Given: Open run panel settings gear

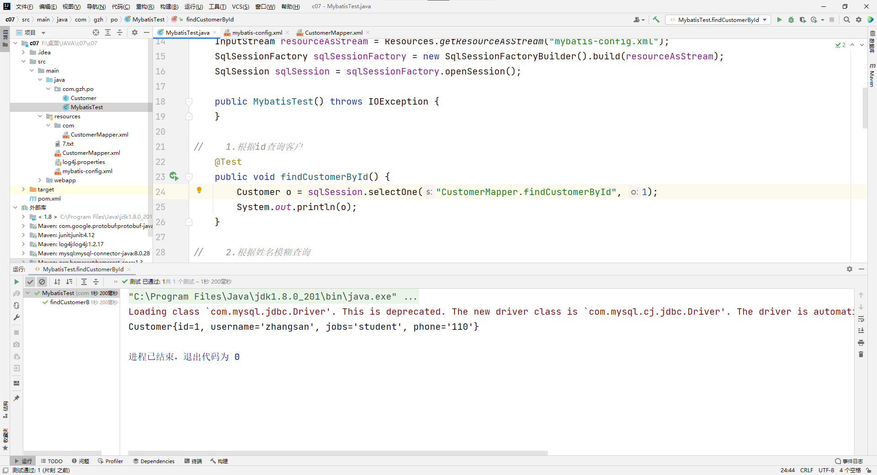Looking at the screenshot, I should click(850, 269).
